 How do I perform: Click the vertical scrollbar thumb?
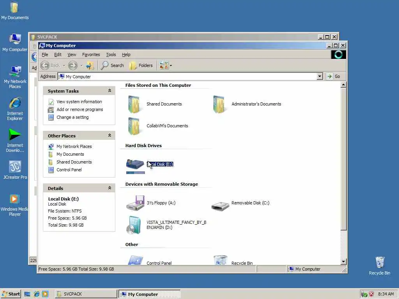pos(343,159)
